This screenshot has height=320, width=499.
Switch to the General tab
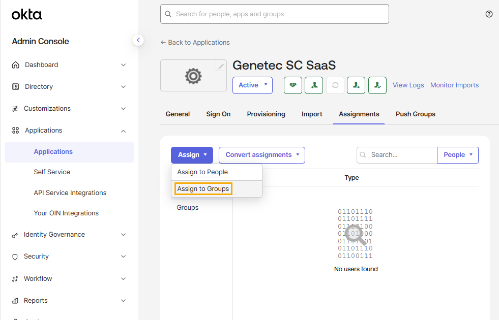tap(178, 114)
